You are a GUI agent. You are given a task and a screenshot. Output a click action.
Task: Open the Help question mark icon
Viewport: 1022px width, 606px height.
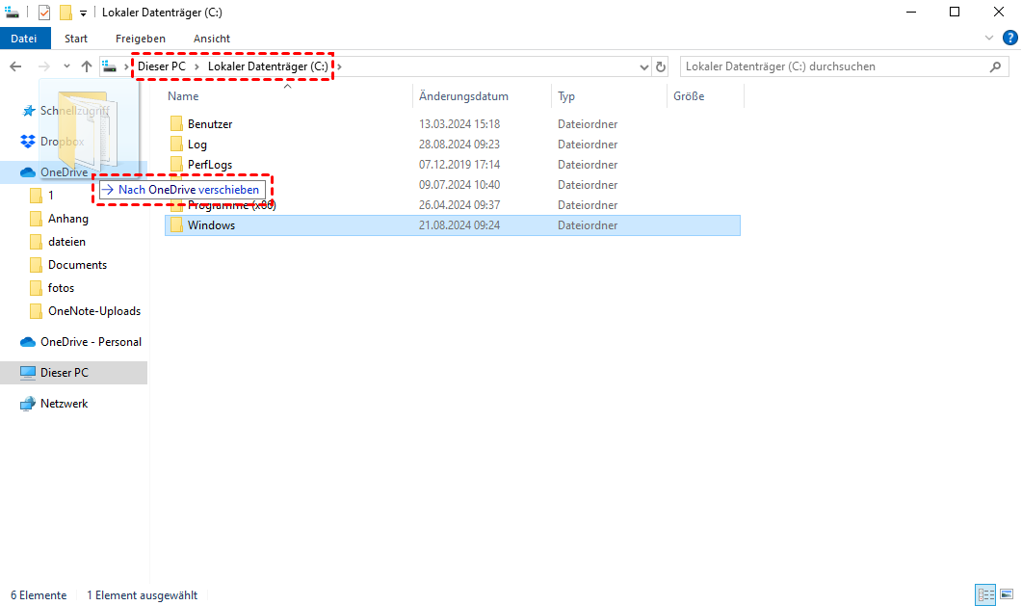coord(1009,39)
